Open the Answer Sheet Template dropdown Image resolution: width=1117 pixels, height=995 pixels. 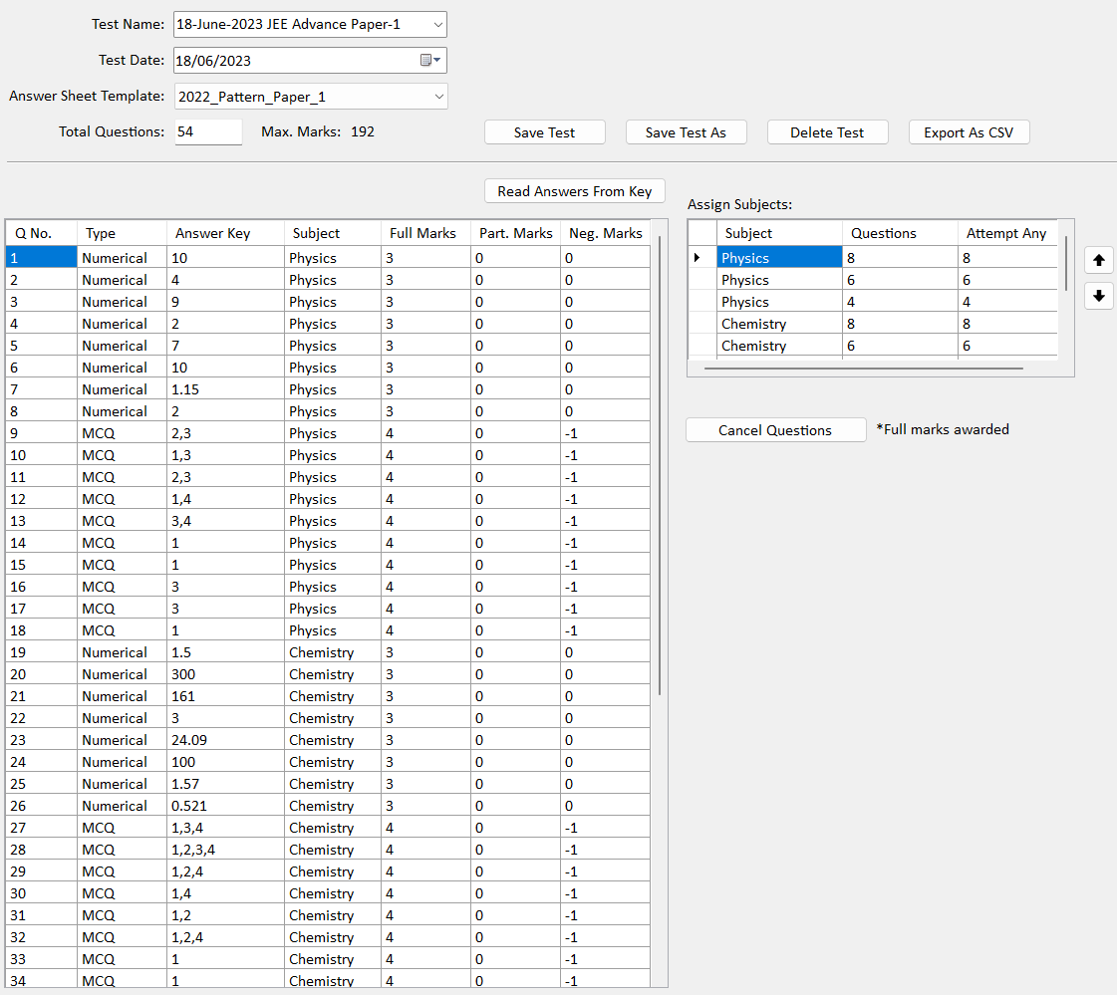tap(438, 97)
